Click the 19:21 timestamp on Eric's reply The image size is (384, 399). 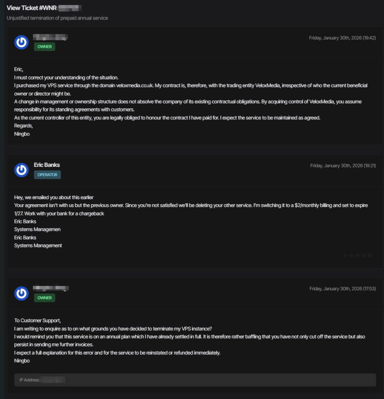pos(343,166)
